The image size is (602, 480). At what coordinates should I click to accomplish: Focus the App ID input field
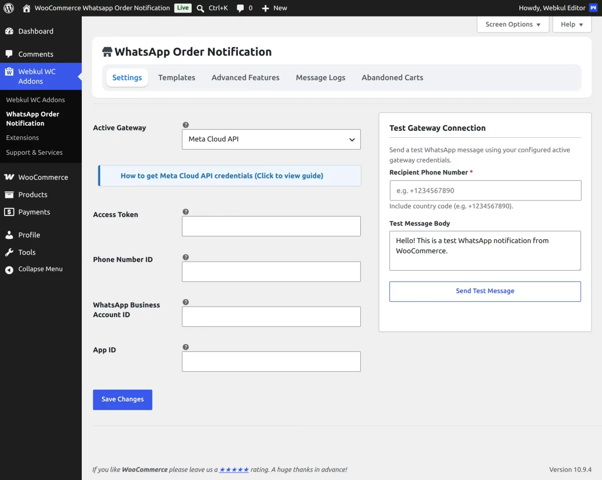271,362
